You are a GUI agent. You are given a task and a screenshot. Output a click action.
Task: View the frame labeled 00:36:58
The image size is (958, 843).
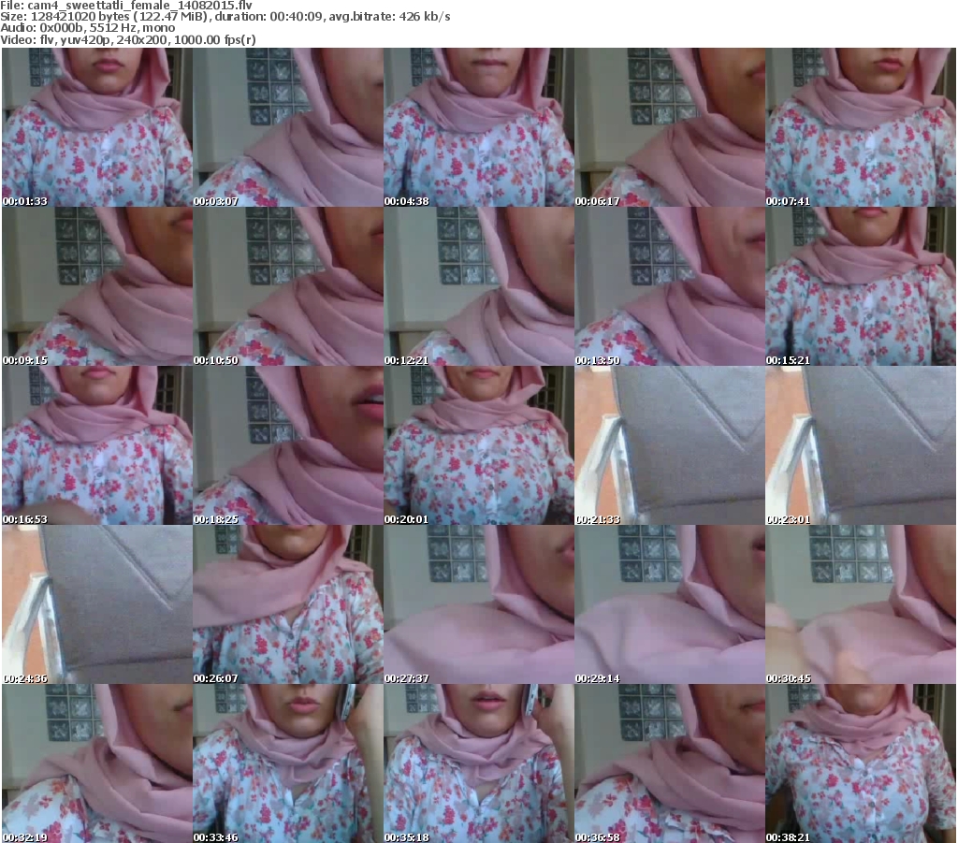point(670,763)
